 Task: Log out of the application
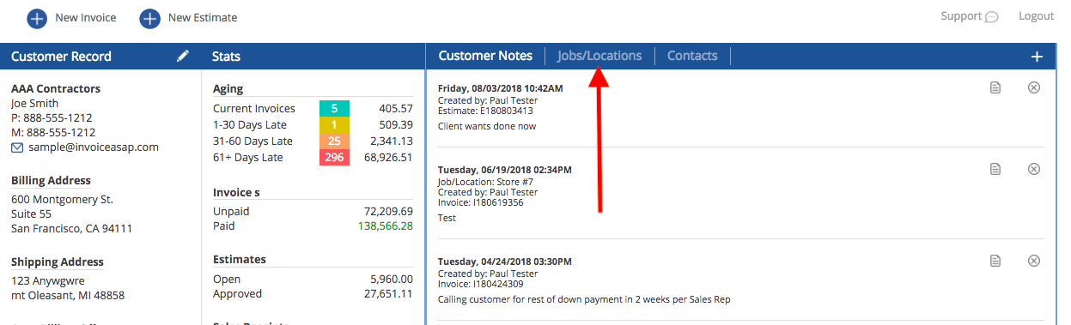(1036, 16)
